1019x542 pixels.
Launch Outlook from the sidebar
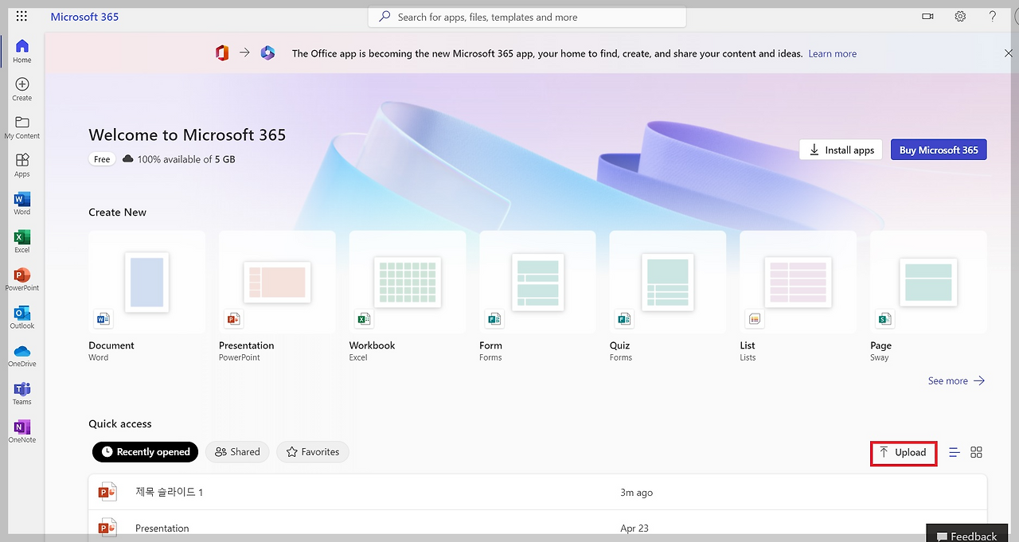[22, 318]
